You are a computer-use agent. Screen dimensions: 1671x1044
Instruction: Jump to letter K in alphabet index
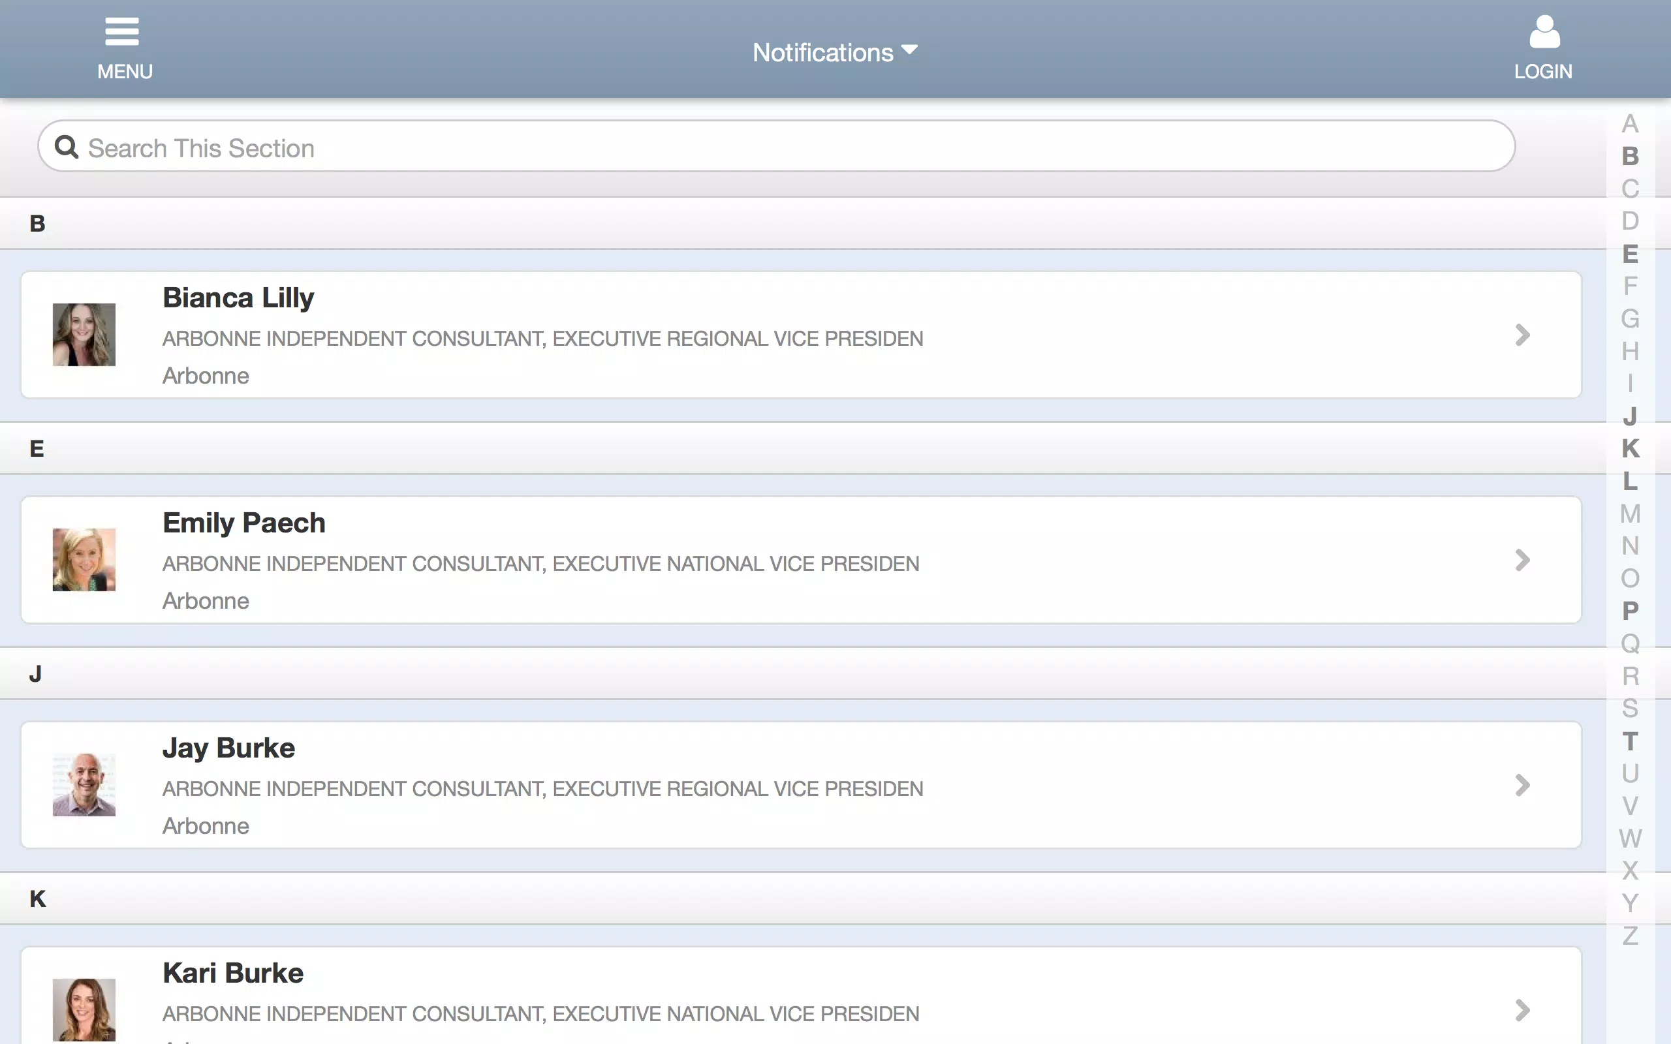click(x=1631, y=449)
